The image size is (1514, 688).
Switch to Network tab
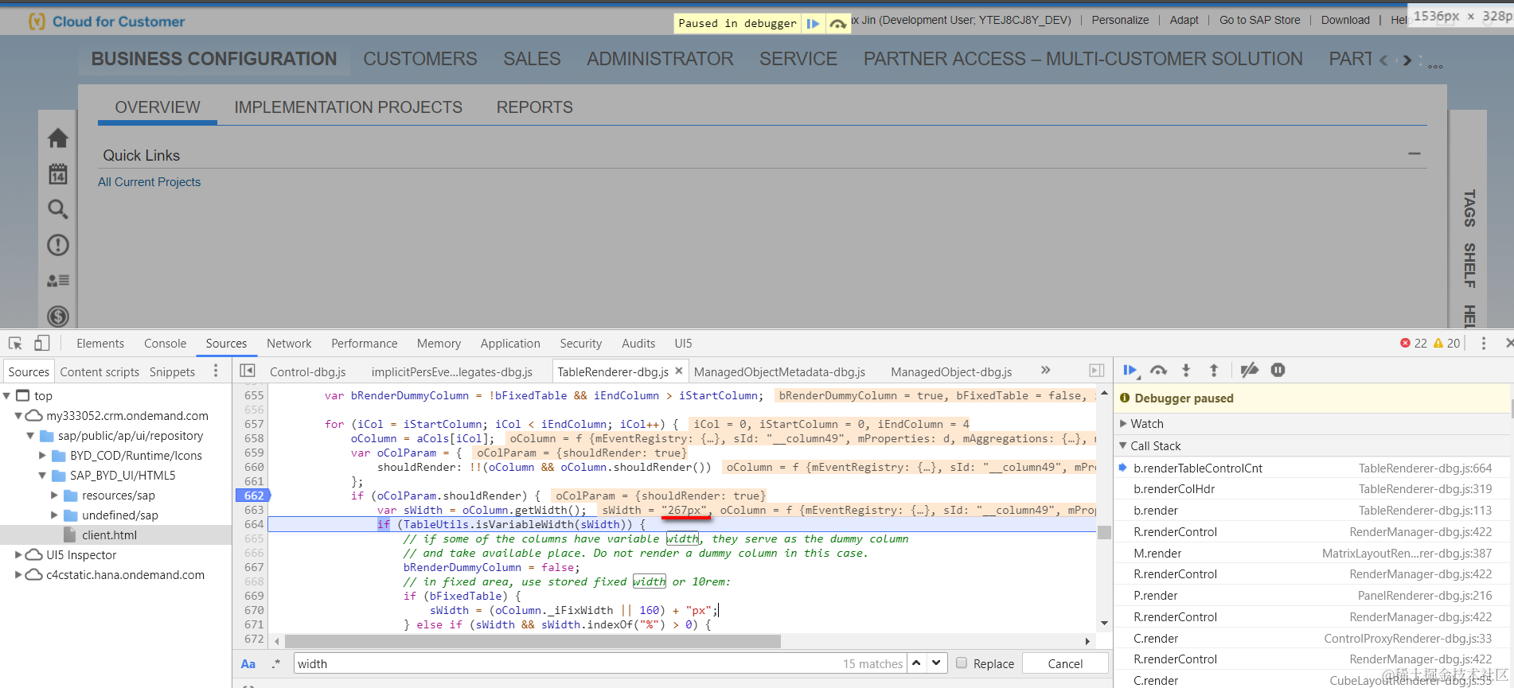tap(289, 343)
